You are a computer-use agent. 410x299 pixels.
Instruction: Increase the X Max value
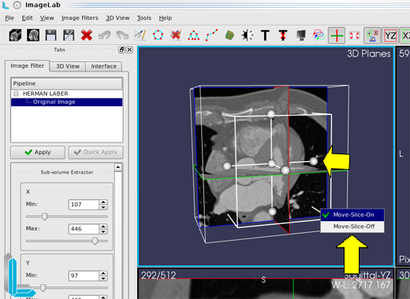[x=103, y=227]
